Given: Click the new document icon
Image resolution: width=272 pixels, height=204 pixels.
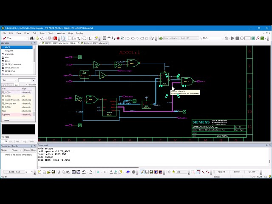Looking at the screenshot, I should click(40, 172).
